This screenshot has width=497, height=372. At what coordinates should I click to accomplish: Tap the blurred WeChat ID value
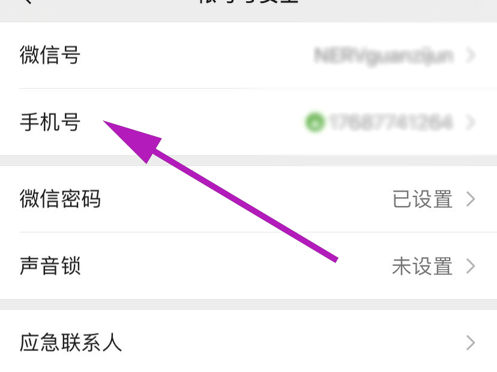coord(384,56)
